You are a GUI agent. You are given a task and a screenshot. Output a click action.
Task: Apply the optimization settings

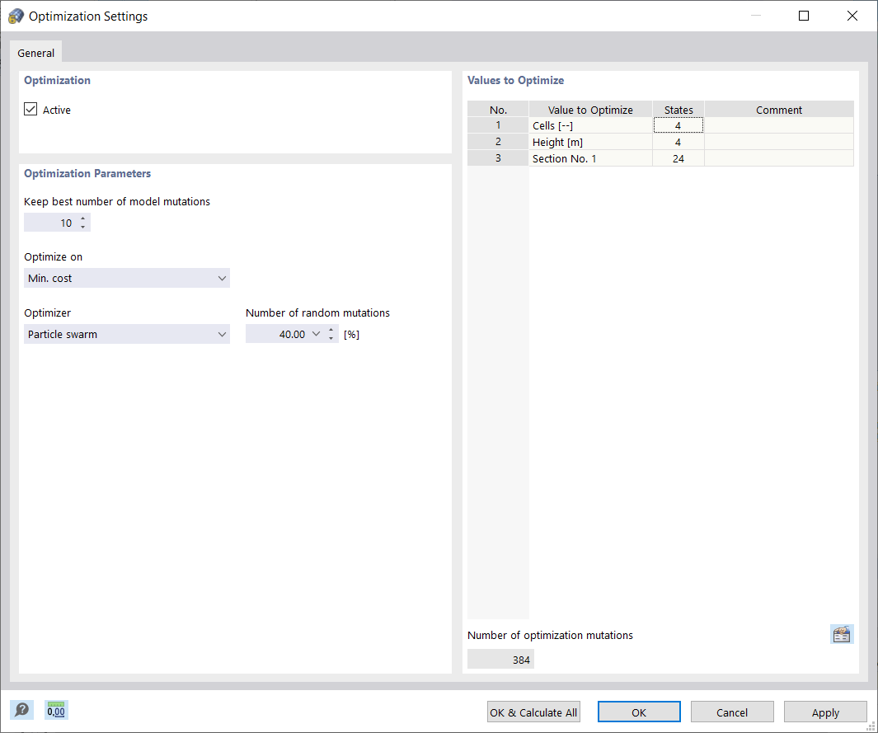click(x=824, y=711)
